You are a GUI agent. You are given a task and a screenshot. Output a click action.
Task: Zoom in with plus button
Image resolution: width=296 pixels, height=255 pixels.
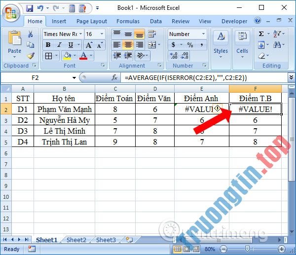point(282,250)
